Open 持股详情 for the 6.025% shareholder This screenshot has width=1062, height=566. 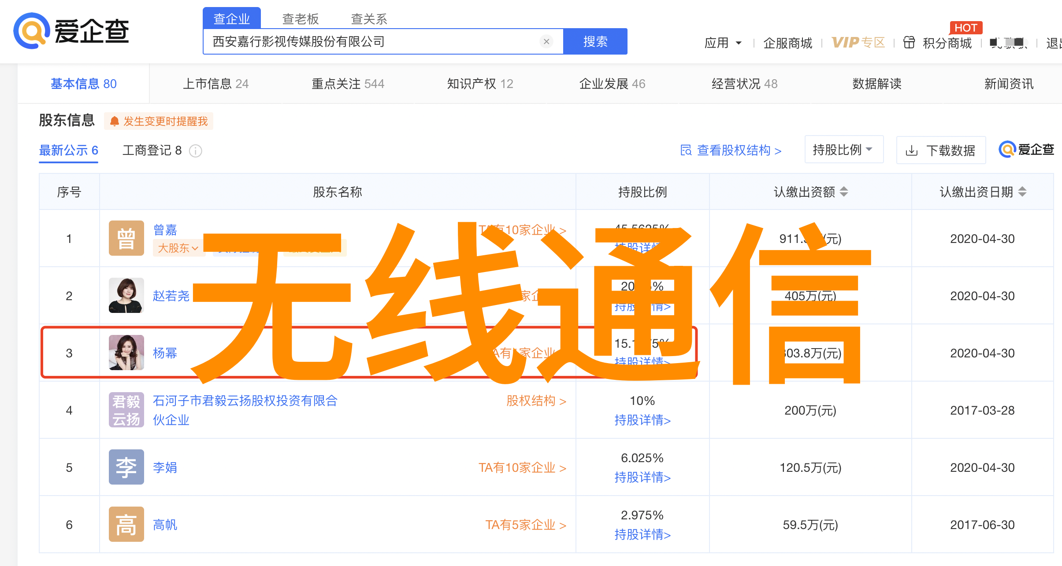pos(642,478)
